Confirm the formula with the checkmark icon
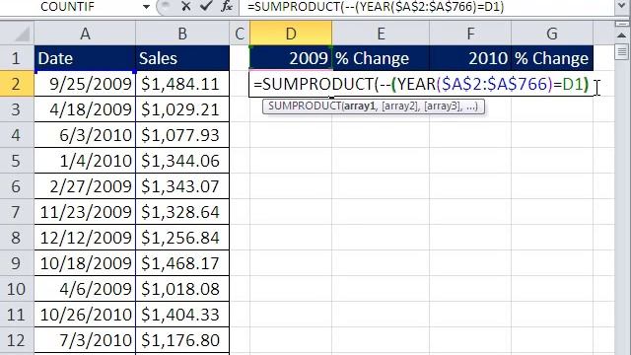 [x=206, y=7]
